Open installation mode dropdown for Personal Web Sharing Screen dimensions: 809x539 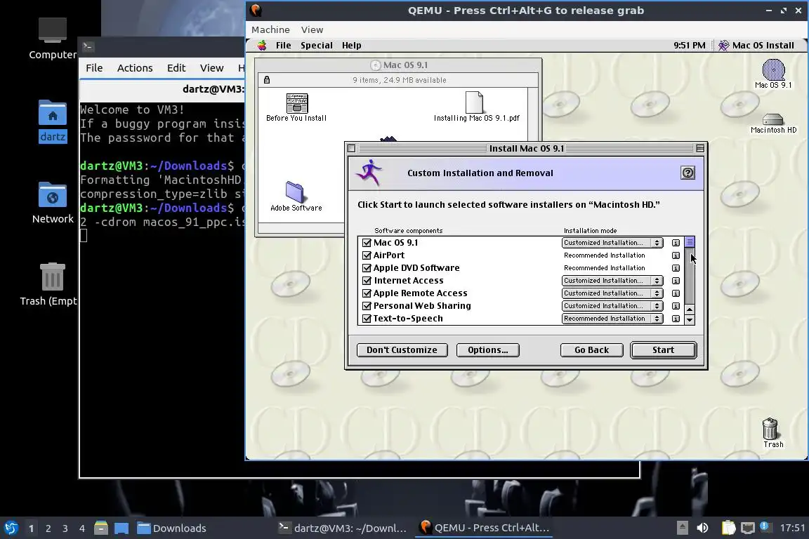point(612,306)
